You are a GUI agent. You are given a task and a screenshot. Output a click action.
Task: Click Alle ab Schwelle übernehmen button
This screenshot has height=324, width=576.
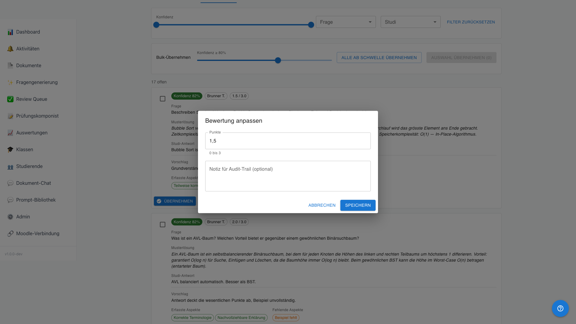click(379, 58)
